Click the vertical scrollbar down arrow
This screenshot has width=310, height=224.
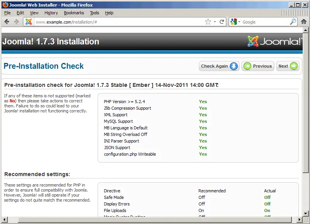[305, 213]
